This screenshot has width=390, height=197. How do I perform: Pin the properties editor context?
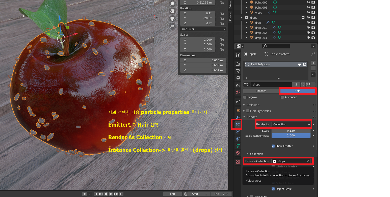313,54
